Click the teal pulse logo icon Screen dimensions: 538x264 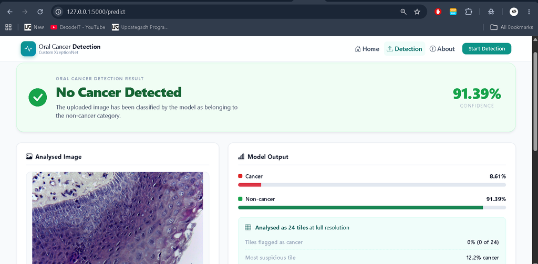point(28,49)
